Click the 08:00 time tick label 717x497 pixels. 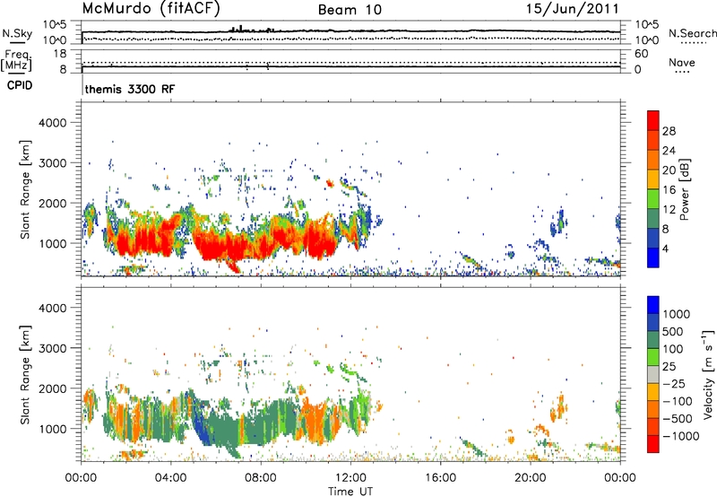pyautogui.click(x=261, y=478)
